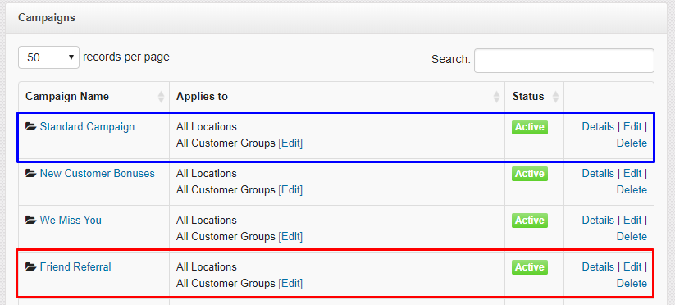The height and width of the screenshot is (305, 675).
Task: Click Active badge for Standard Campaign
Action: [x=530, y=127]
